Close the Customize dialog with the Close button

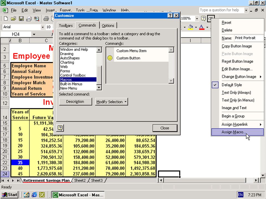[x=165, y=128]
